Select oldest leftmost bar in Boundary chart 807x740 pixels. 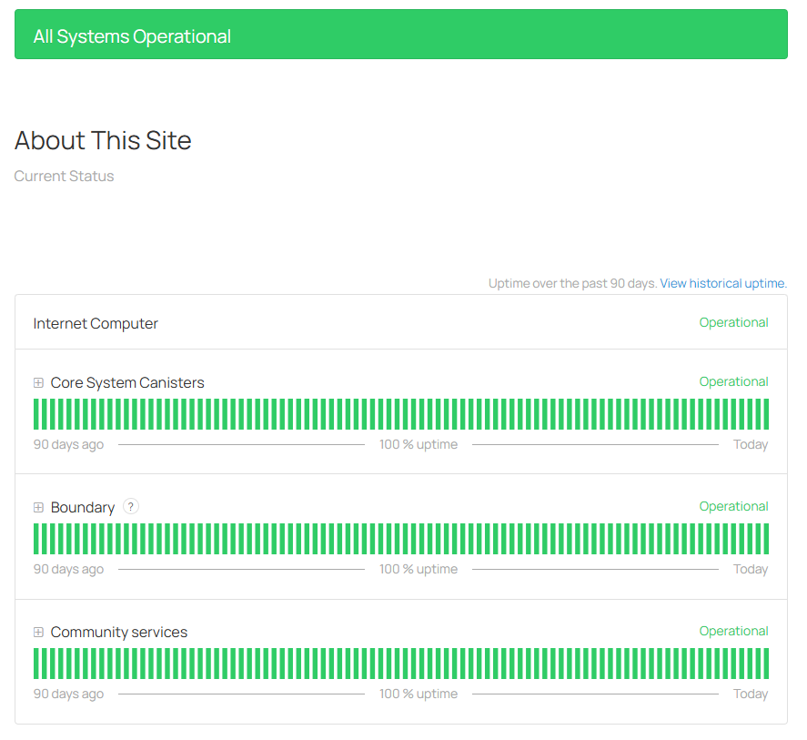36,539
